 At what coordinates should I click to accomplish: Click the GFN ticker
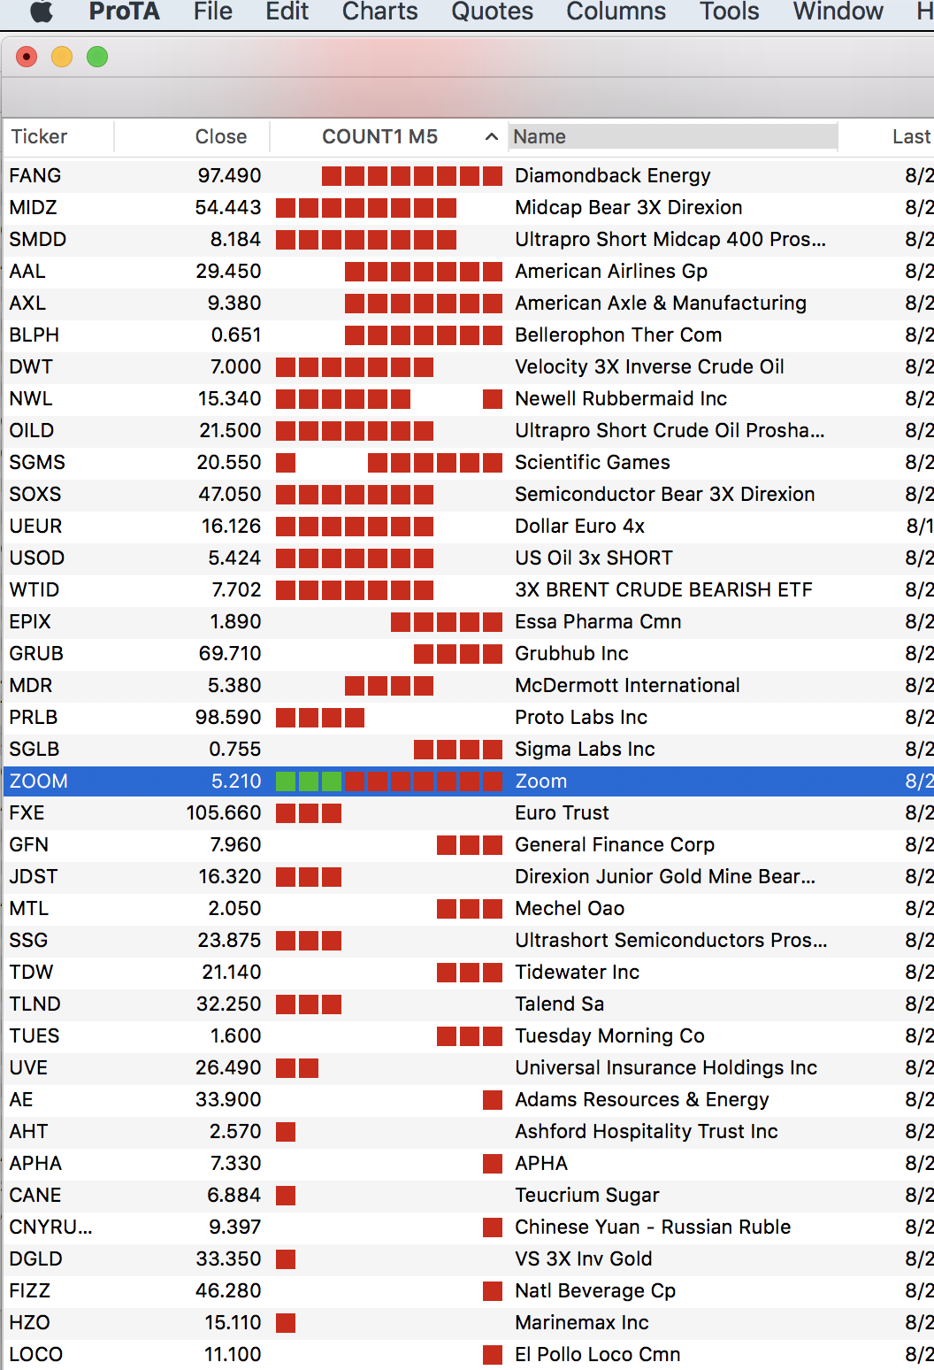click(29, 844)
